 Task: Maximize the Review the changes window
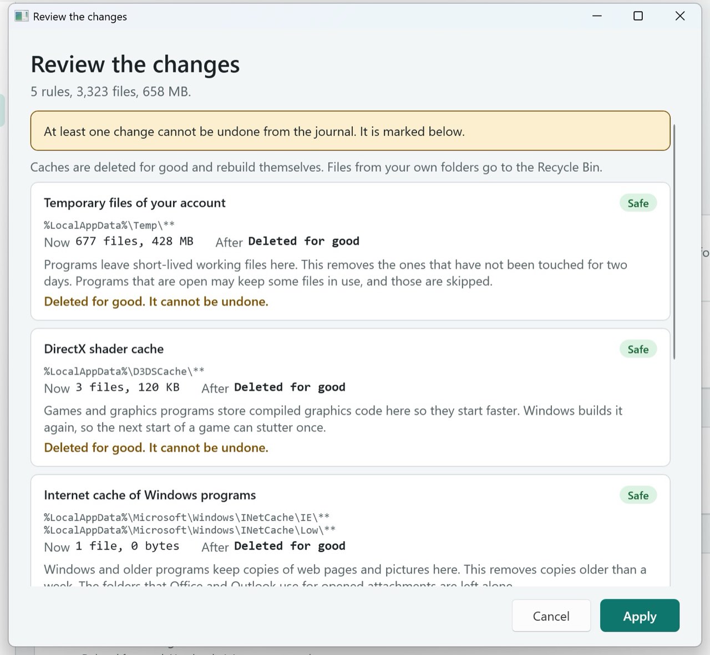[x=638, y=16]
